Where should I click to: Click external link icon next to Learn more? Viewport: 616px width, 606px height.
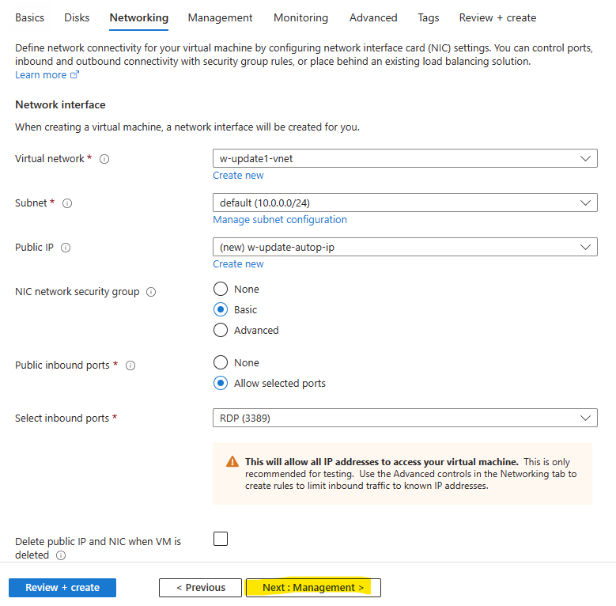click(x=74, y=74)
